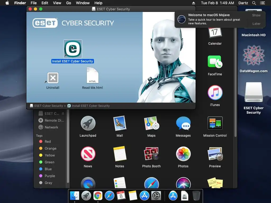The width and height of the screenshot is (271, 203).
Task: Click Finder icon in the Dock
Action: (x=75, y=196)
